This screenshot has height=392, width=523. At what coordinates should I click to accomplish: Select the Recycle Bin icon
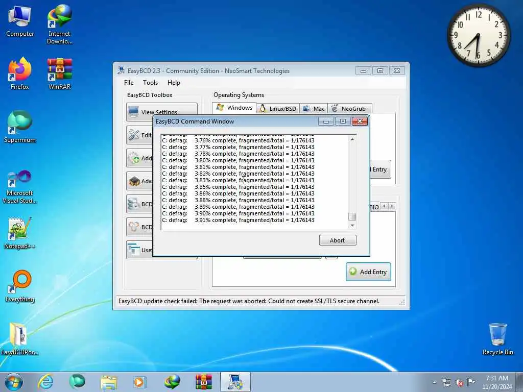point(497,339)
